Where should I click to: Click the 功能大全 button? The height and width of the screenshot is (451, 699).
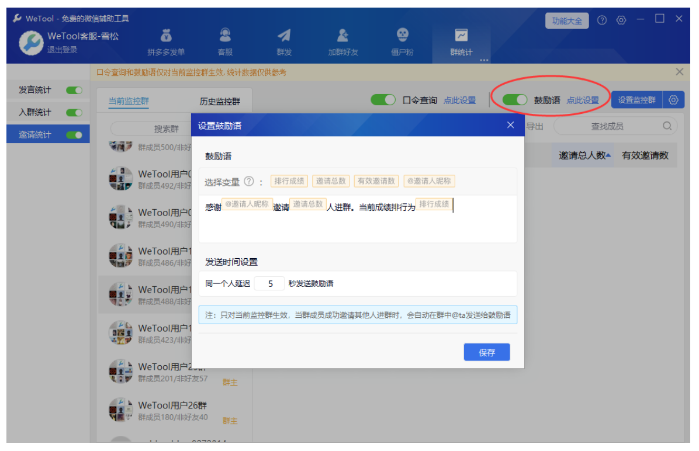pyautogui.click(x=566, y=21)
